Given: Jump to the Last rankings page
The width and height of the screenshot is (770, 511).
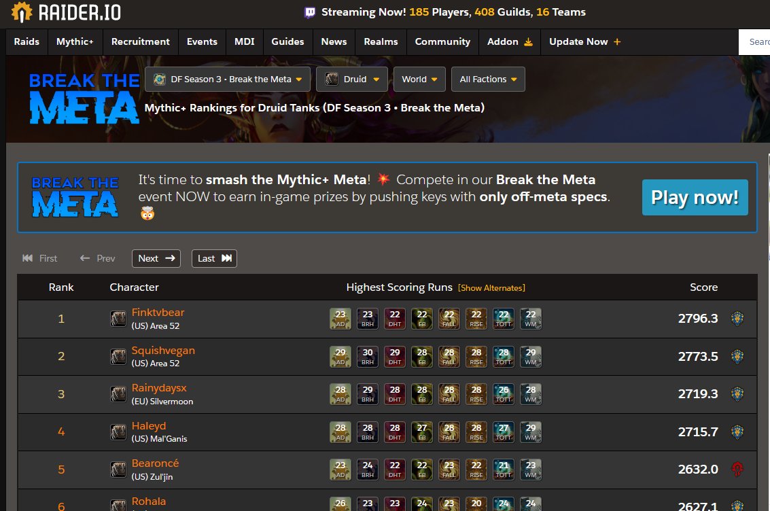Looking at the screenshot, I should pos(214,258).
